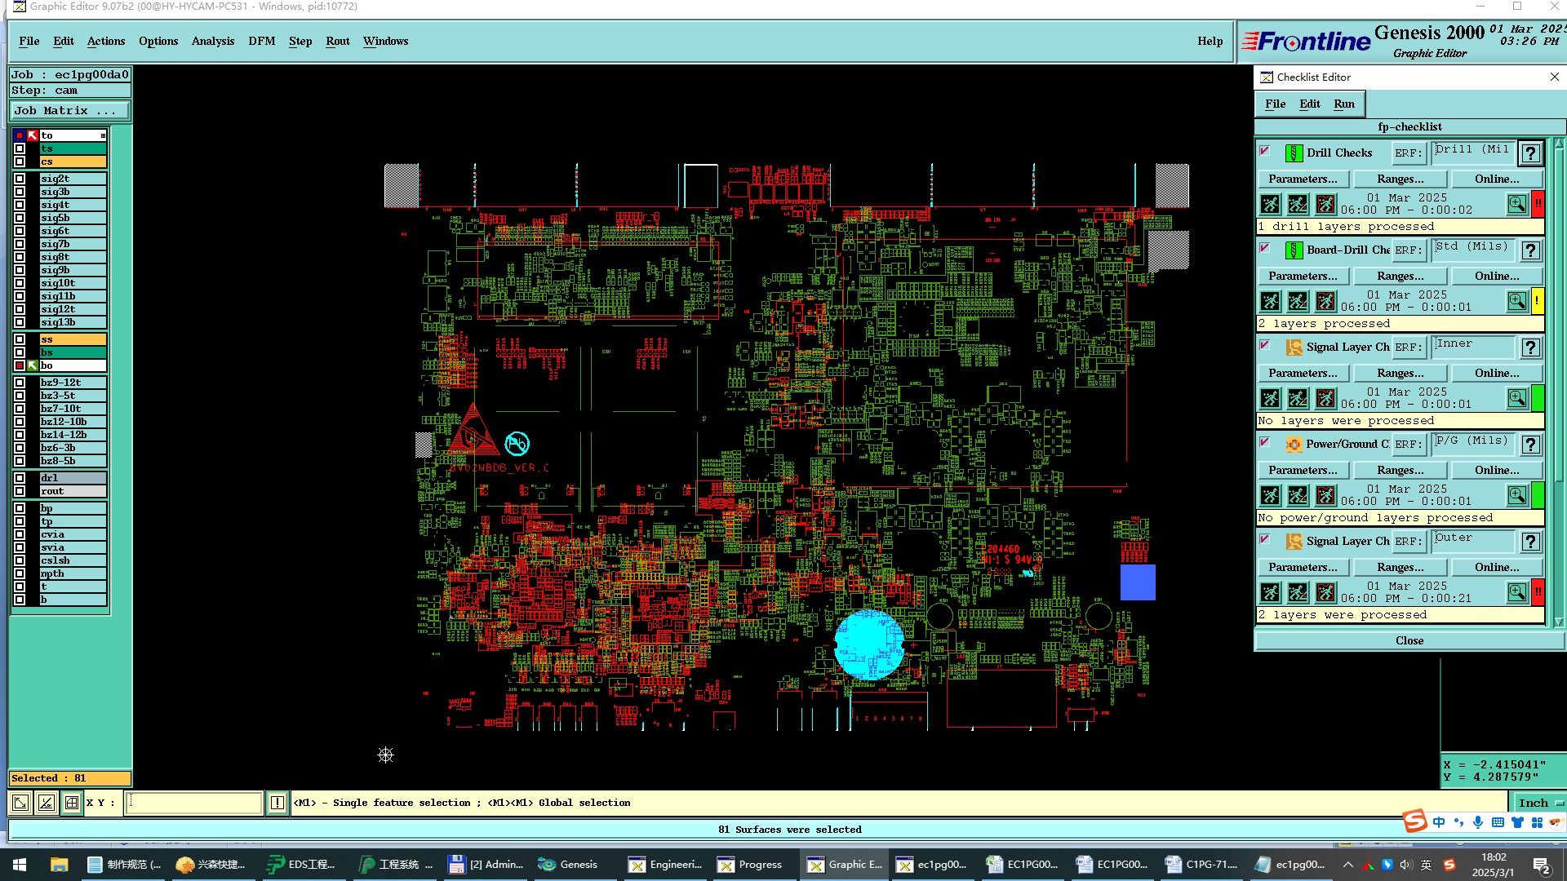Click Close button in Checklist Editor

(x=1409, y=640)
